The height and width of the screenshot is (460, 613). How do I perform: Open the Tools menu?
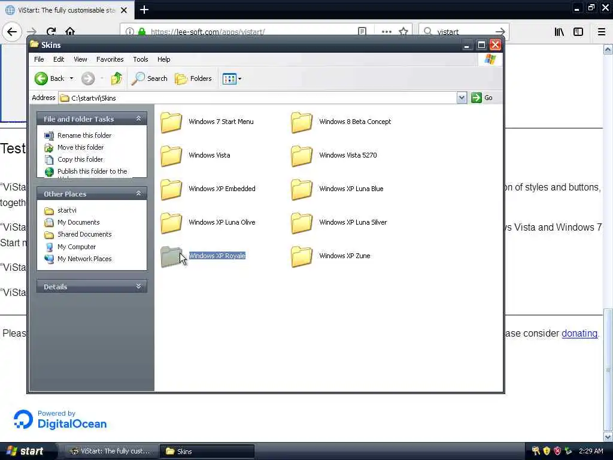click(140, 59)
